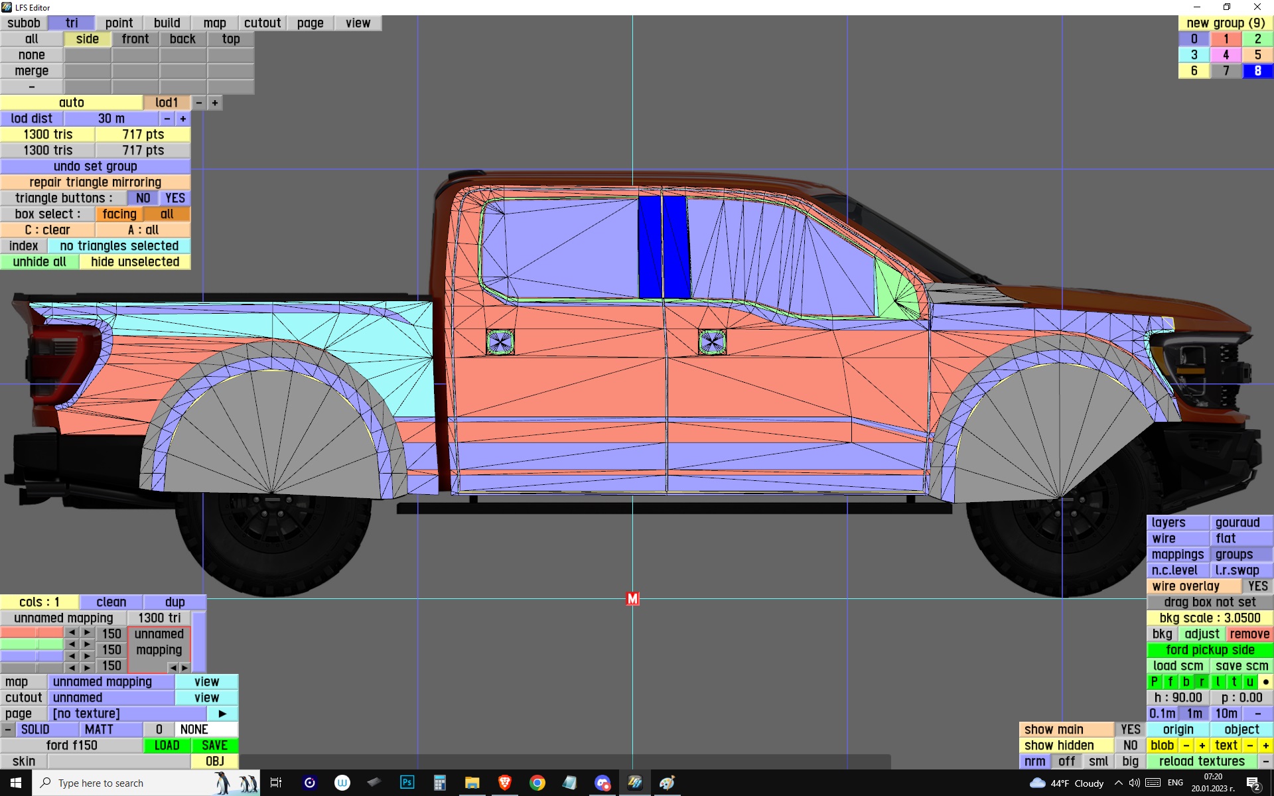
Task: Adjust the red color slider
Action: (32, 633)
